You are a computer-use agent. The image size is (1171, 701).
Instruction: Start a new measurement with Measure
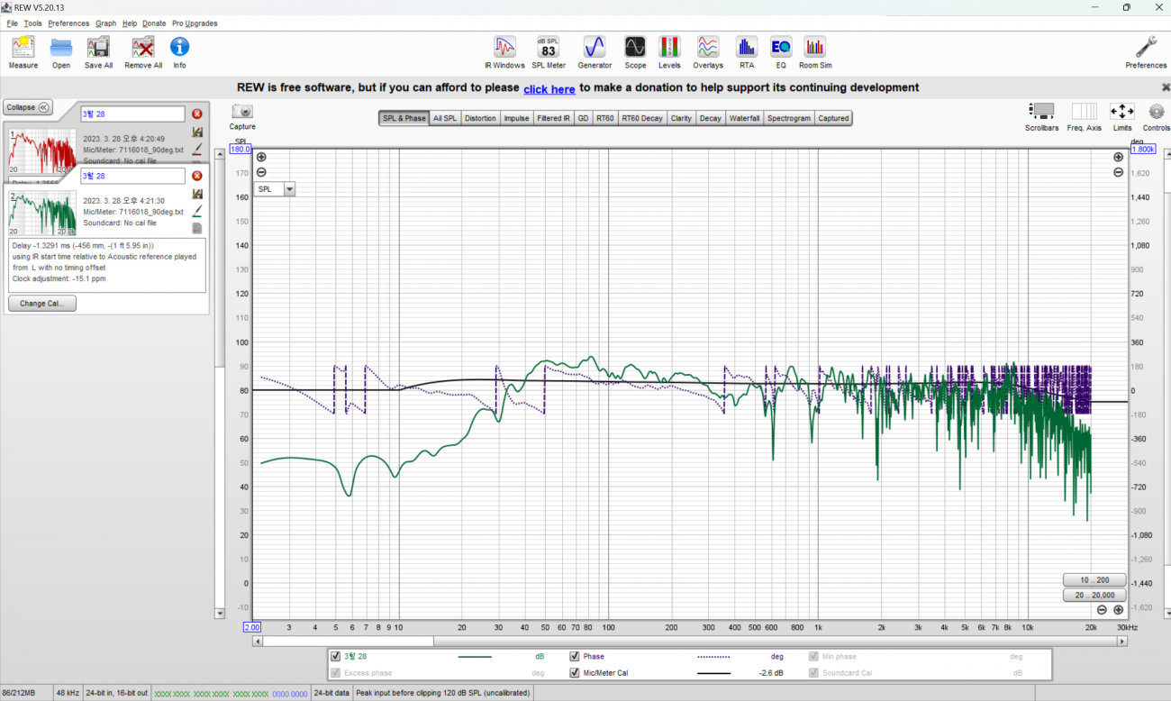tap(23, 52)
